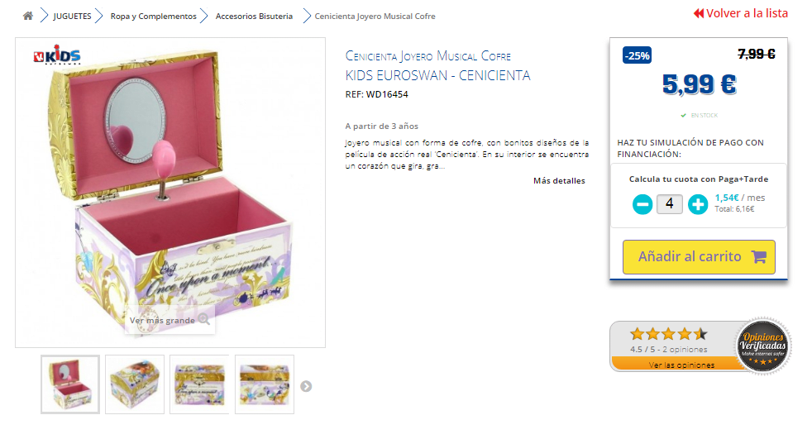This screenshot has width=812, height=439.
Task: Click the -25% discount badge
Action: (637, 55)
